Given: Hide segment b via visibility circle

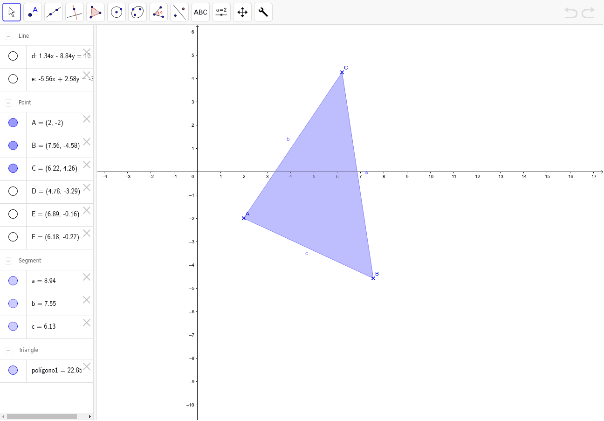Looking at the screenshot, I should [13, 304].
